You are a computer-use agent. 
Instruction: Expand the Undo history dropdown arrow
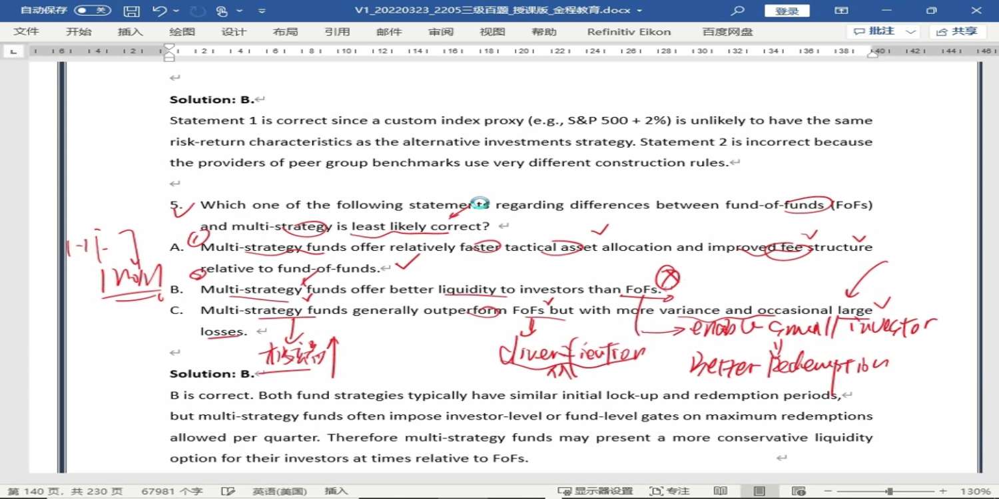click(x=176, y=11)
